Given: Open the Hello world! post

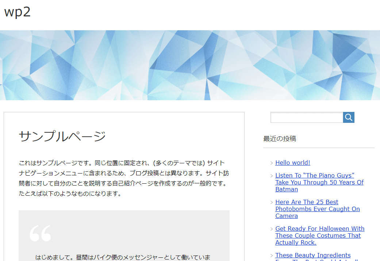Looking at the screenshot, I should [x=293, y=163].
